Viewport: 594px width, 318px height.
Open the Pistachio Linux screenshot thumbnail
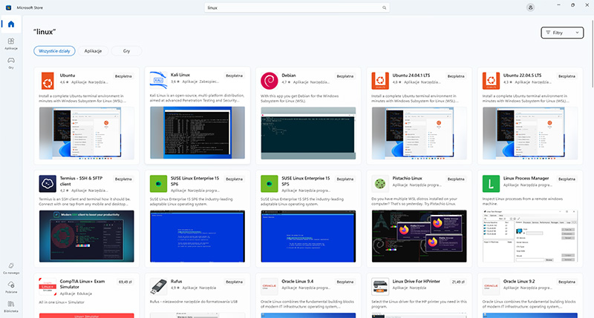419,236
